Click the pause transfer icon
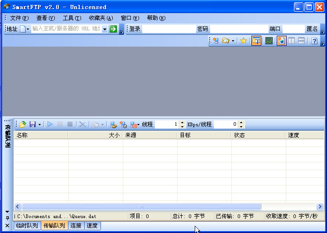 tap(60, 124)
